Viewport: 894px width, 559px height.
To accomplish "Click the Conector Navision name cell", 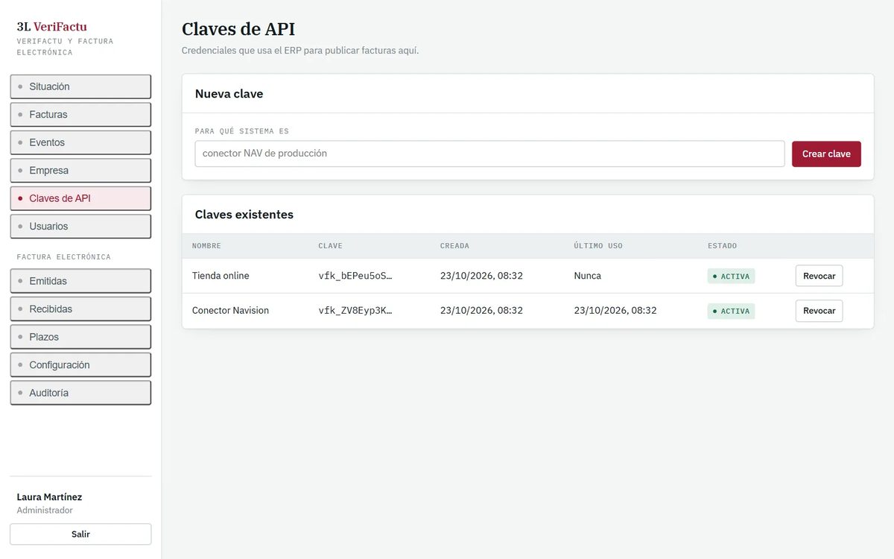I will tap(230, 311).
